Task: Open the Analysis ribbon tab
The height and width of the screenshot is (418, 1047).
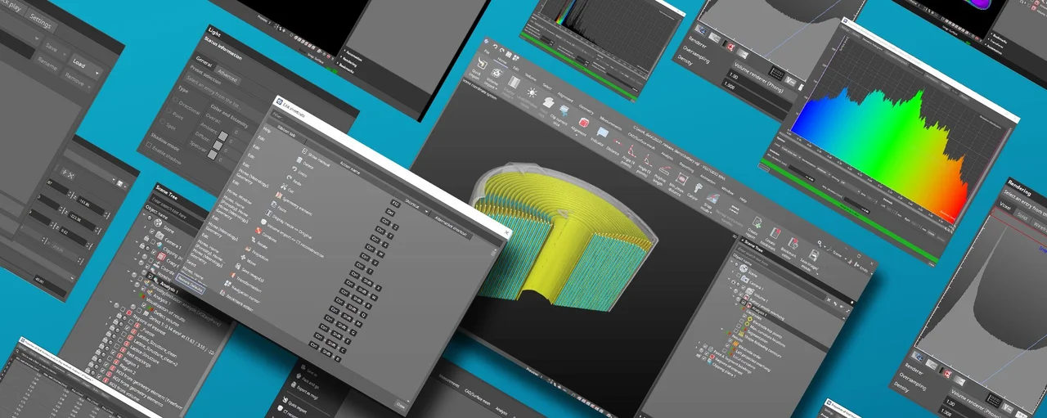Action: pyautogui.click(x=667, y=157)
